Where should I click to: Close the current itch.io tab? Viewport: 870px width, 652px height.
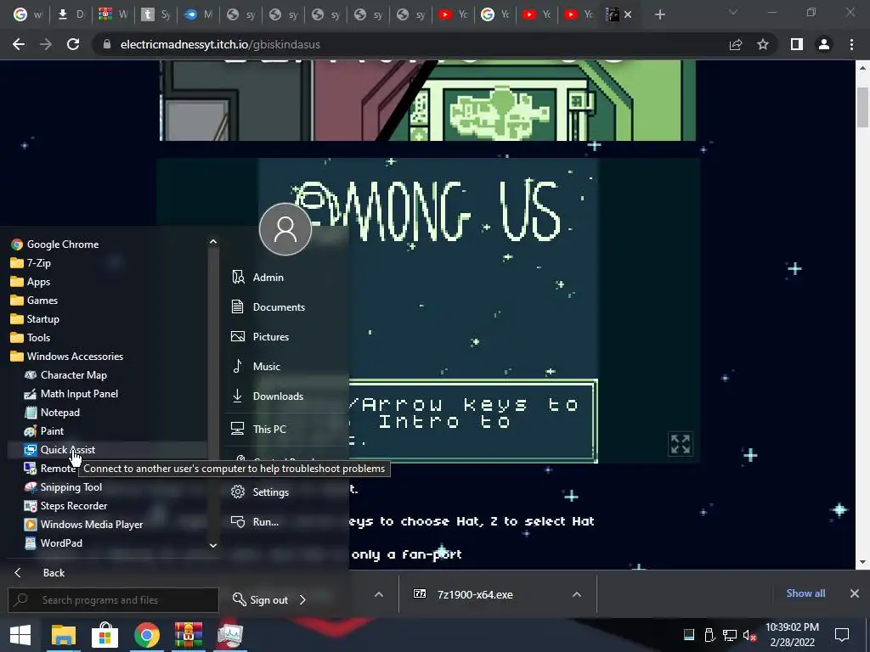coord(628,14)
